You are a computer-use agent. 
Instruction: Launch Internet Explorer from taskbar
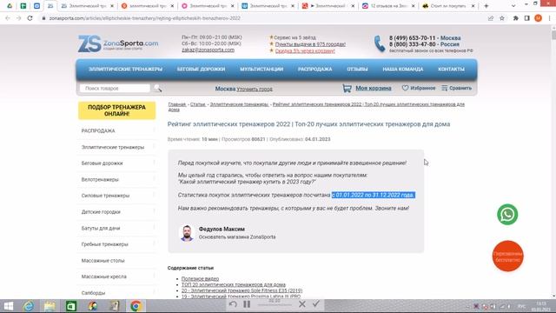[x=29, y=306]
